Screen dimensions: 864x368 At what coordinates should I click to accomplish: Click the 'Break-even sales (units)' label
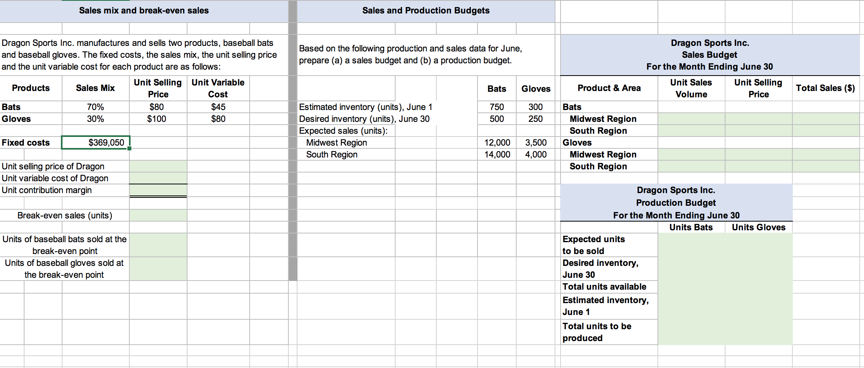65,215
